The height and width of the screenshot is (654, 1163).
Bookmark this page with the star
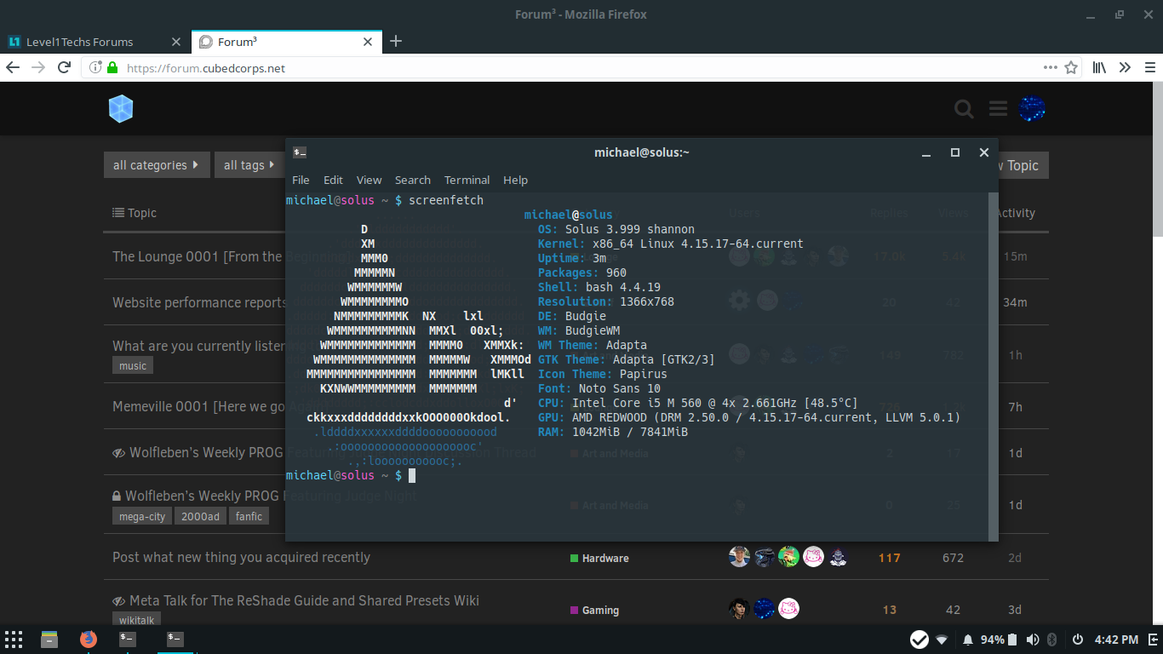pos(1071,67)
